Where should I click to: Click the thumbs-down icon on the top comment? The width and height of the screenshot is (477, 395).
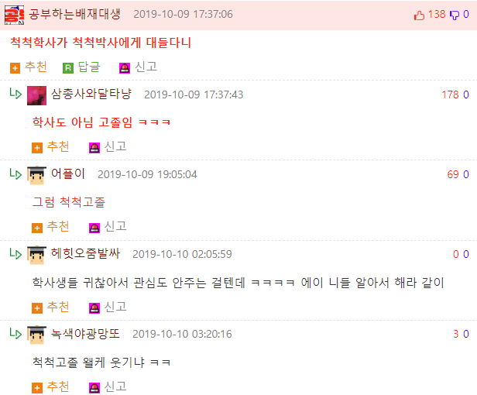tap(455, 15)
